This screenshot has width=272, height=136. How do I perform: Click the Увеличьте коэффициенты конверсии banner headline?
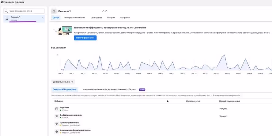[110, 28]
